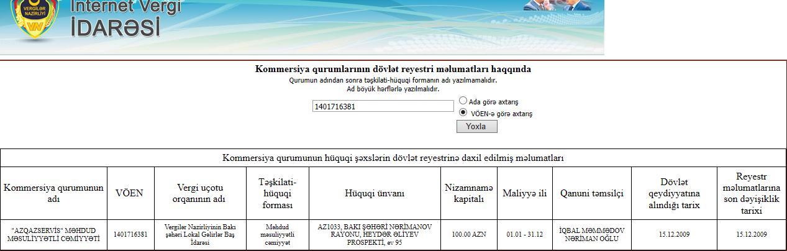This screenshot has width=787, height=251.
Task: Click the 'Qanuni təmsilçi' column header
Action: point(591,193)
